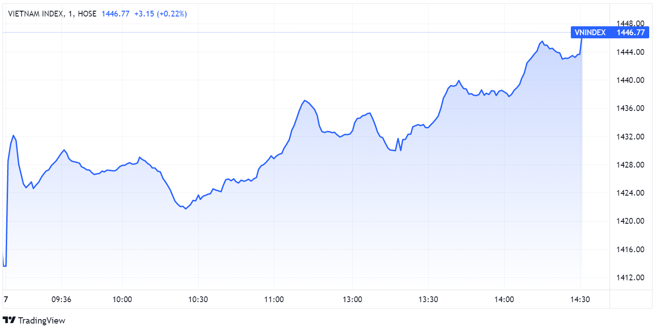Click the VIETNAM INDEX symbol title
The image size is (659, 332).
(36, 14)
